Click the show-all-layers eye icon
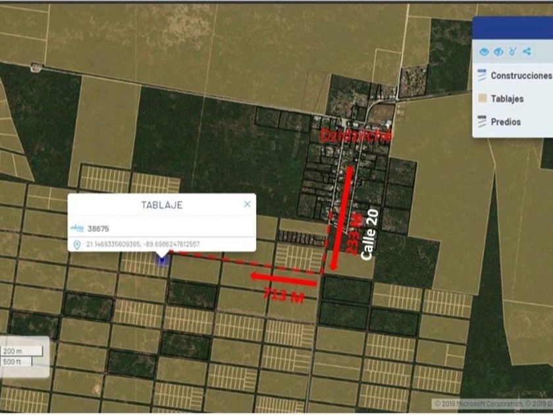This screenshot has width=553, height=415. point(484,52)
